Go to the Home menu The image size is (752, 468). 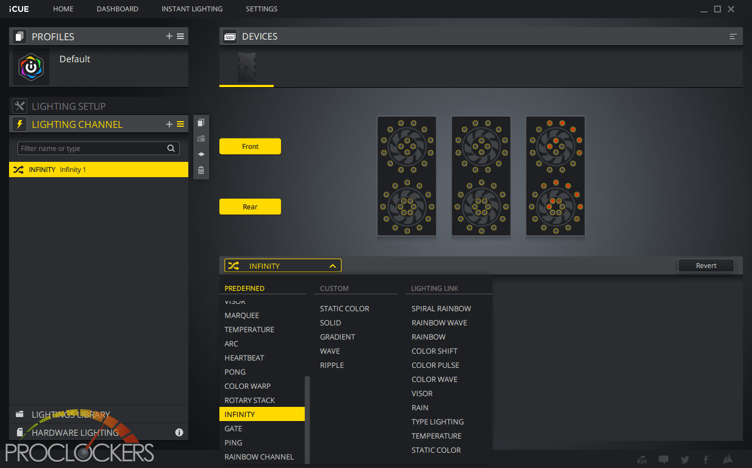(63, 9)
